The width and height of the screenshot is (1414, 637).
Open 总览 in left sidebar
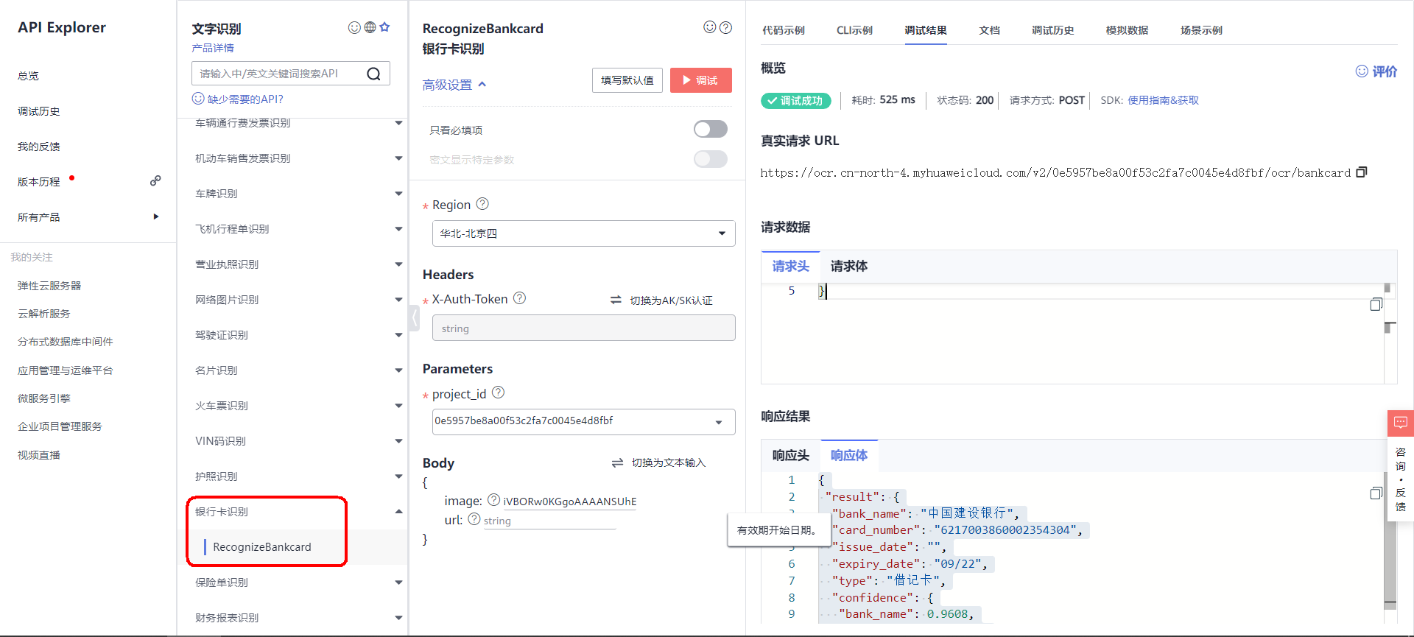(x=28, y=76)
